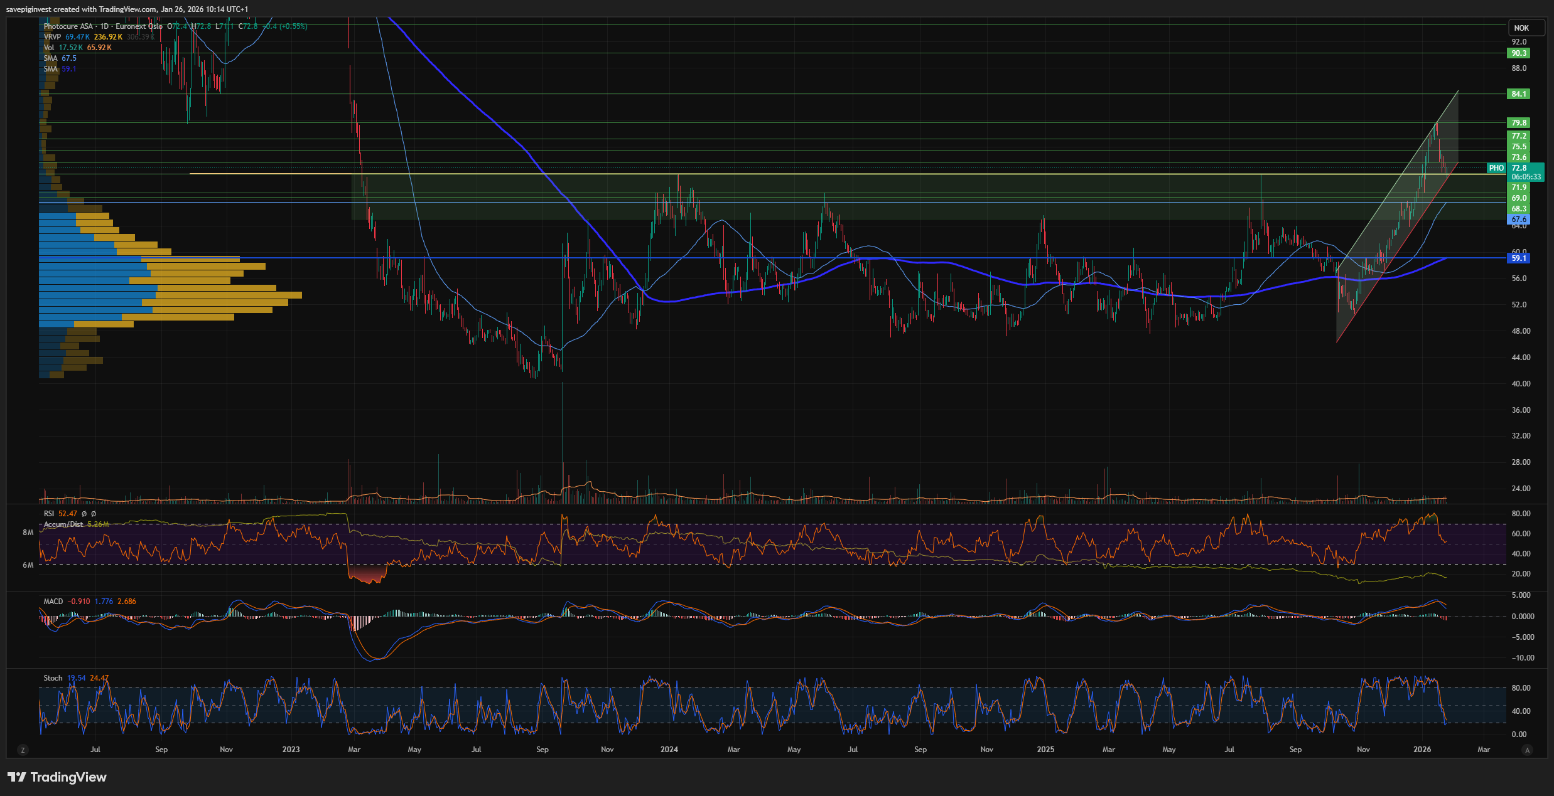The image size is (1554, 796).
Task: Select the VRVP indicator legend
Action: click(x=52, y=37)
